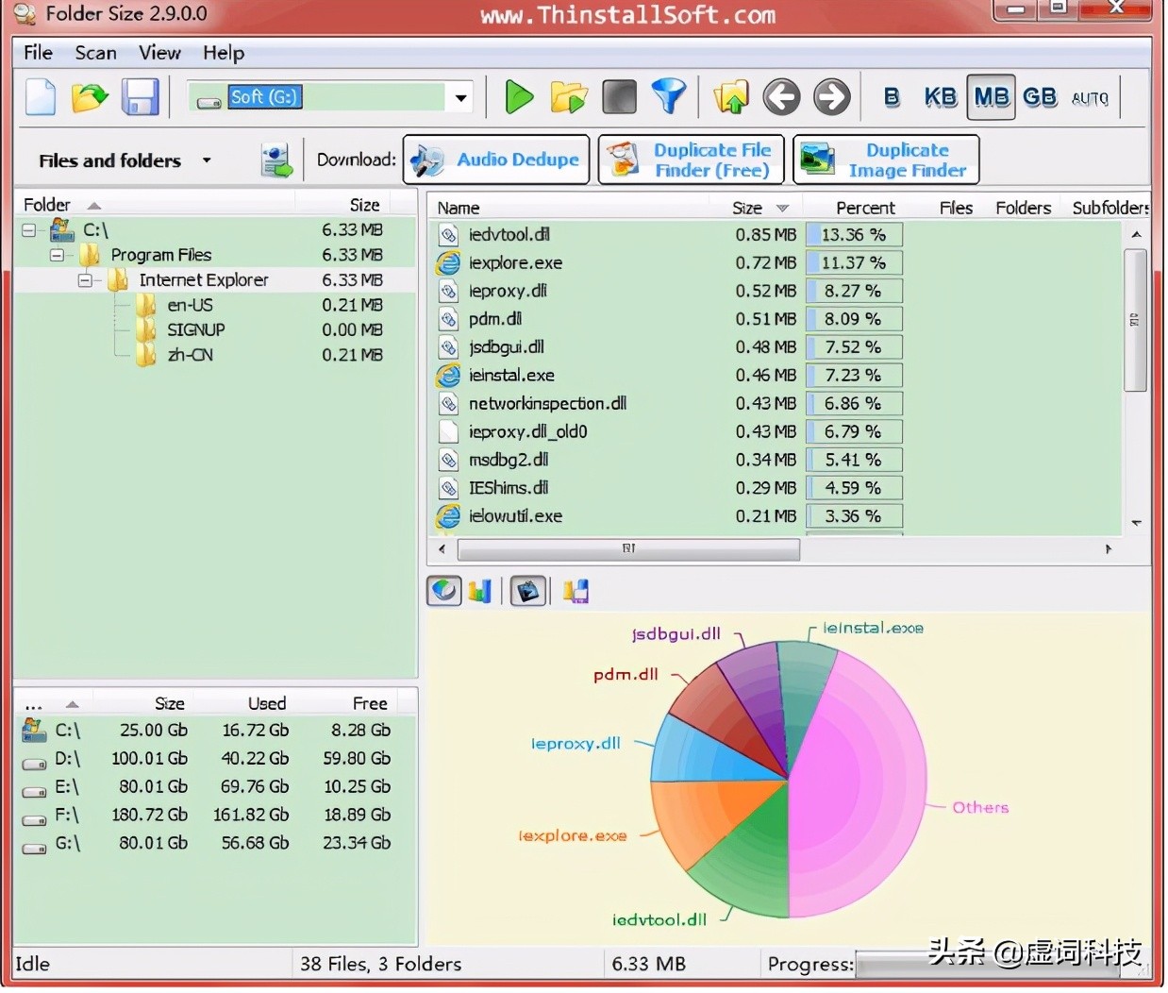
Task: Click the new blank document icon
Action: 41,97
